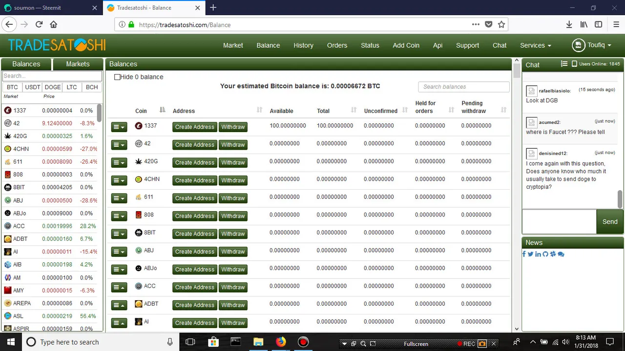The image size is (625, 351).
Task: Click Create Address for 8BIT
Action: (195, 234)
